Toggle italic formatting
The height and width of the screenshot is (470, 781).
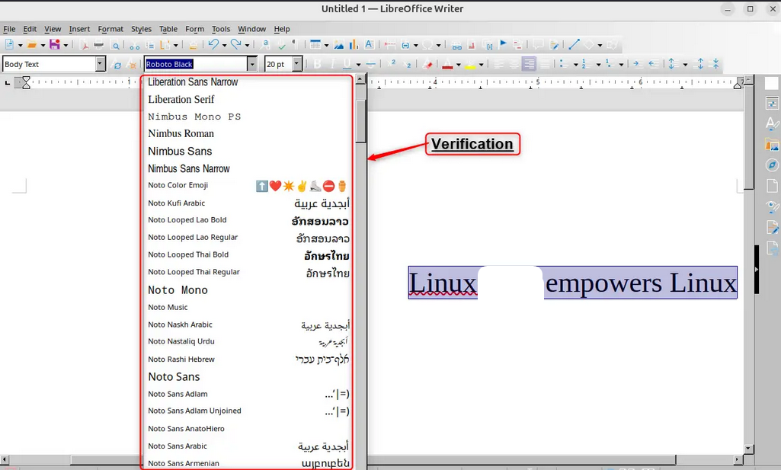[332, 63]
